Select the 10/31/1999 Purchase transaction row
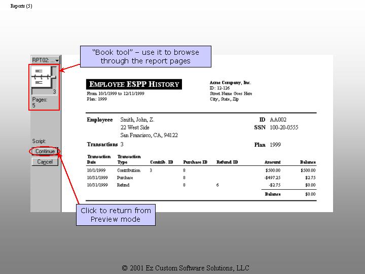This screenshot has height=274, width=365. (x=201, y=178)
